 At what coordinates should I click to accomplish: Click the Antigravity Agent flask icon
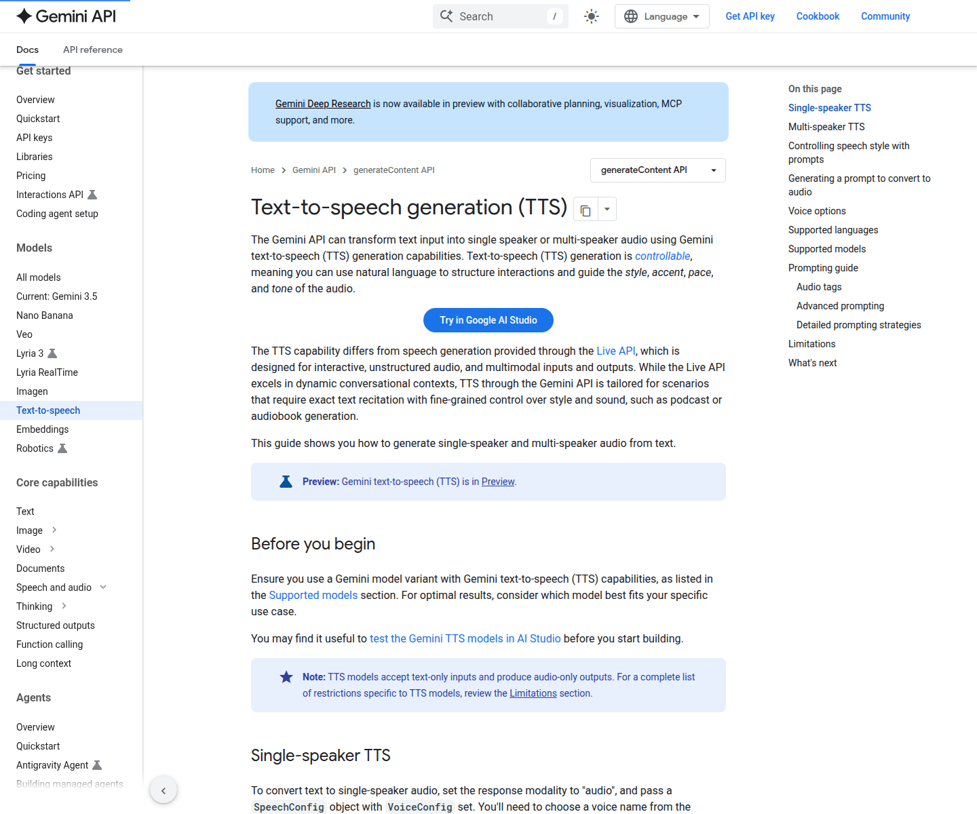tap(97, 765)
